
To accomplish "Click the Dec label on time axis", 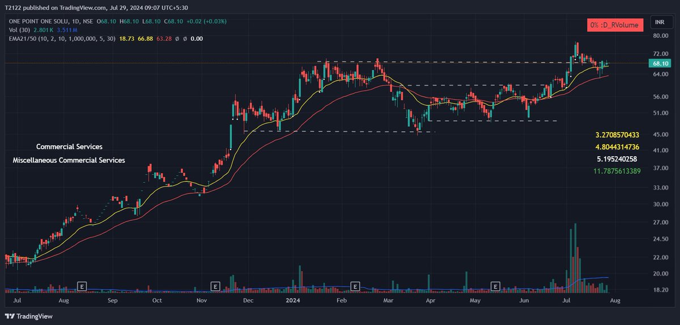I will click(x=249, y=301).
